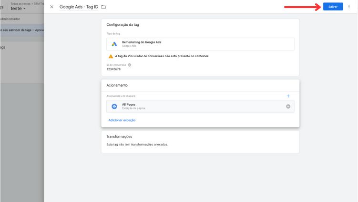Click the Tipo de tag label
The height and width of the screenshot is (202, 358).
113,34
